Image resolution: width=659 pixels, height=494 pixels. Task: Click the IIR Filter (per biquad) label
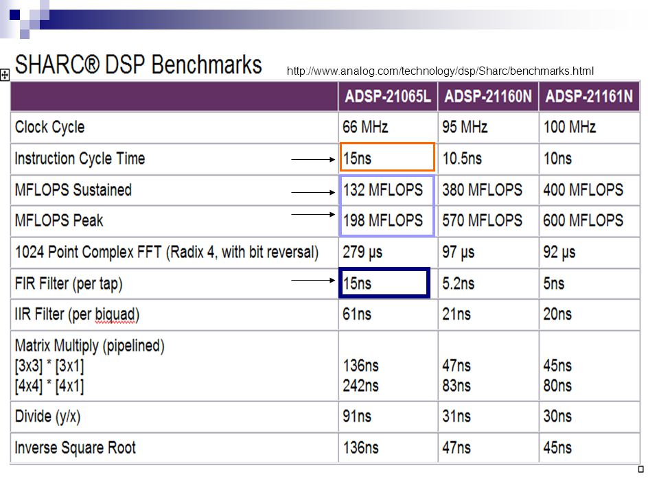[77, 315]
